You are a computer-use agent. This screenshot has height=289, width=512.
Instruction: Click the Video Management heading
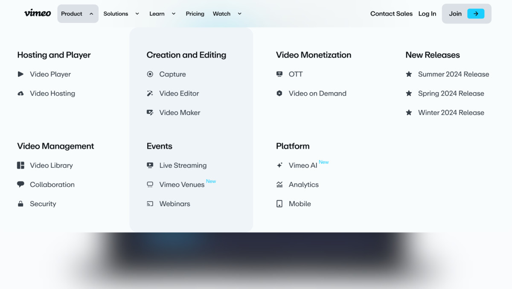(x=55, y=146)
